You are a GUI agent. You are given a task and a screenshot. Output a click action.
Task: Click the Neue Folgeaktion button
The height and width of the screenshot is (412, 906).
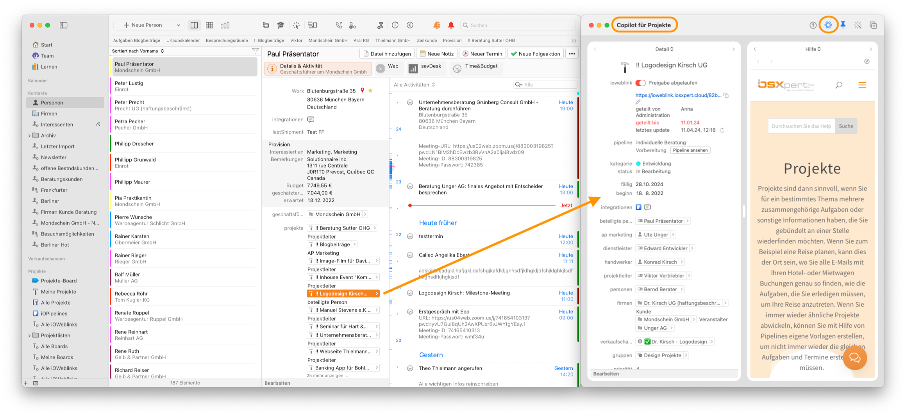pyautogui.click(x=535, y=54)
